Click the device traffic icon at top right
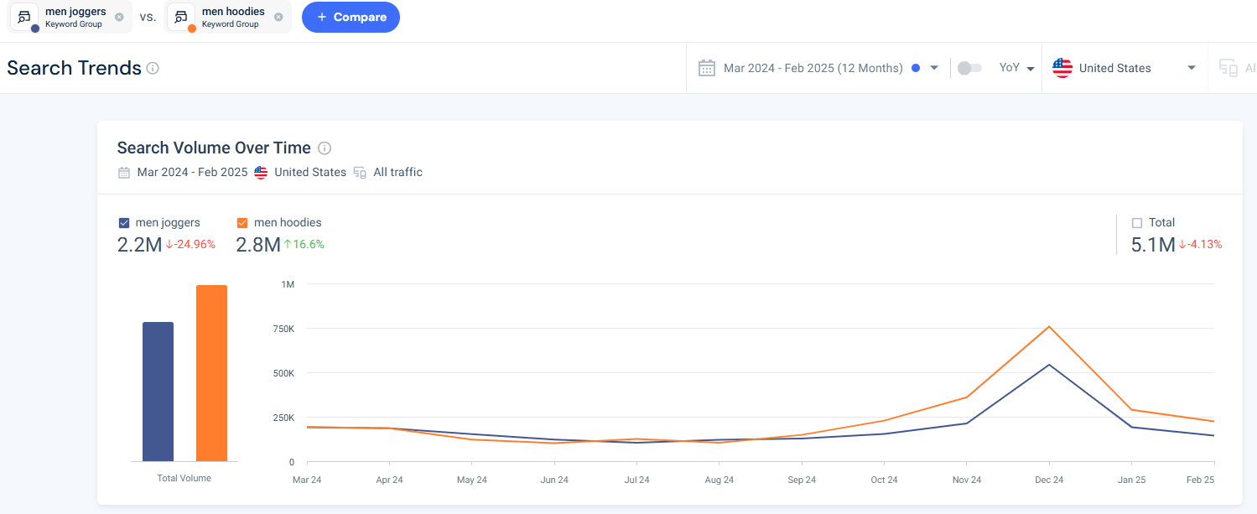The image size is (1257, 514). (1228, 69)
